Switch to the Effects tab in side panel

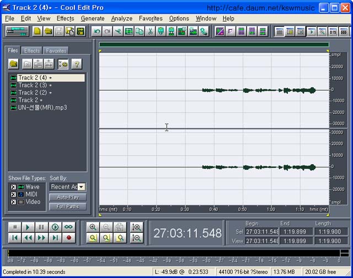point(32,51)
